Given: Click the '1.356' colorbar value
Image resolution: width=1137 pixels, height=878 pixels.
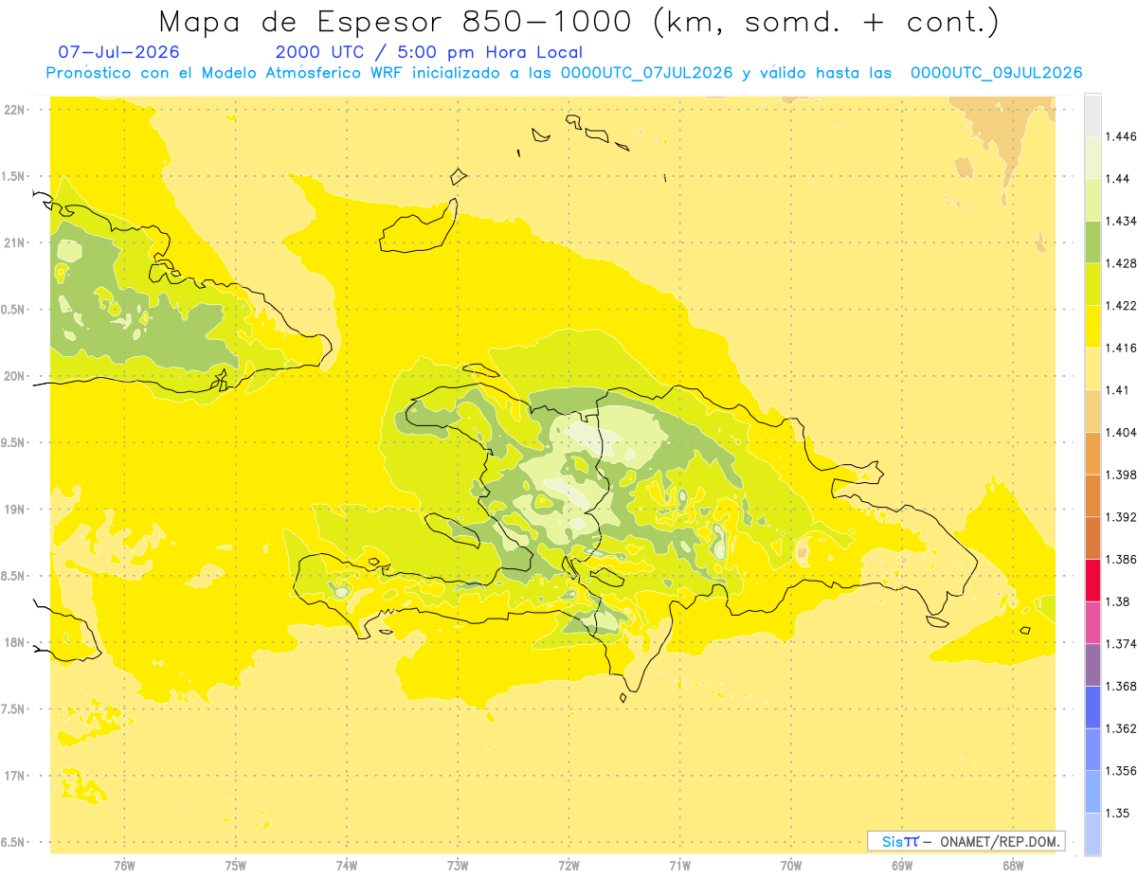Looking at the screenshot, I should click(1120, 771).
